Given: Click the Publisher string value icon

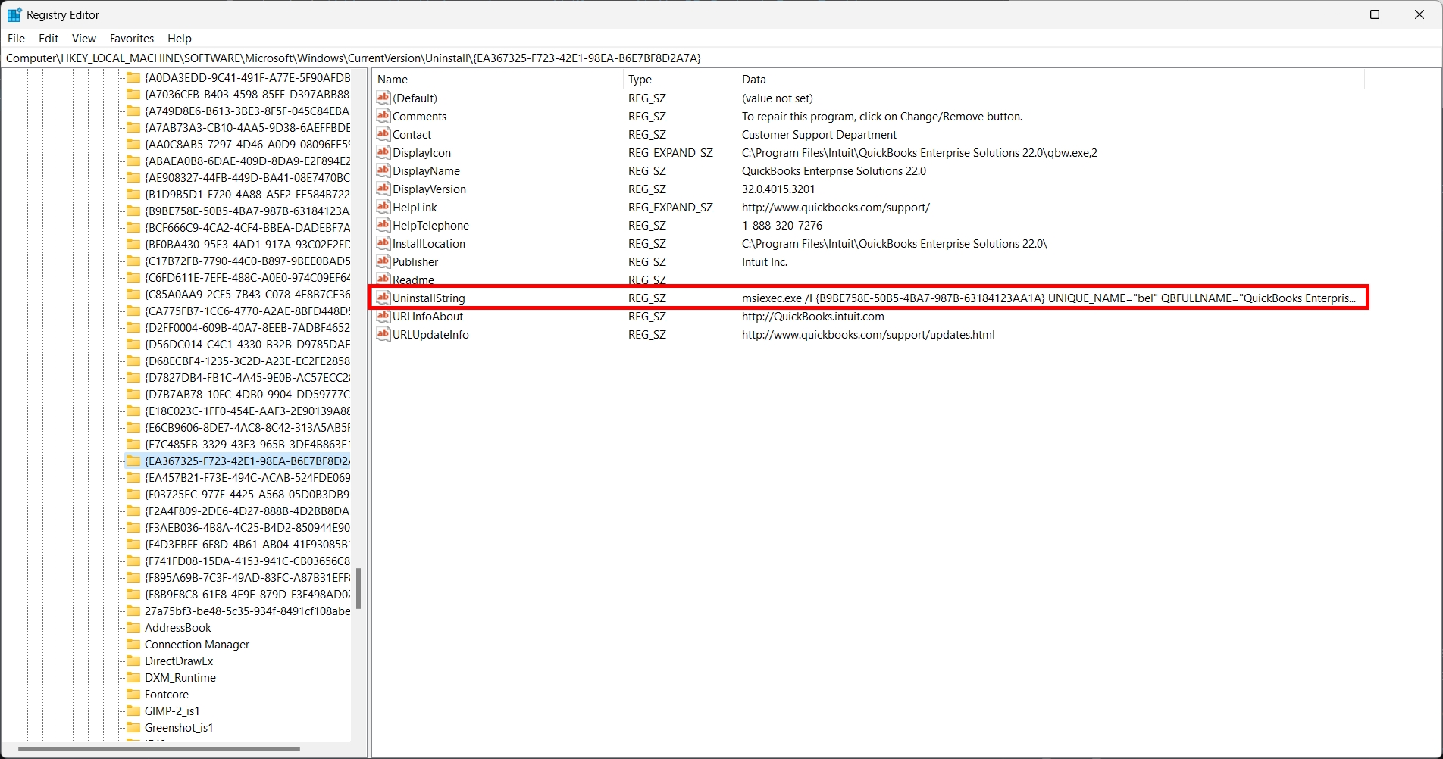Looking at the screenshot, I should tap(382, 261).
